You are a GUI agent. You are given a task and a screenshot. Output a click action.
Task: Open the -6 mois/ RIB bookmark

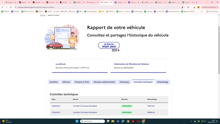click(x=159, y=11)
